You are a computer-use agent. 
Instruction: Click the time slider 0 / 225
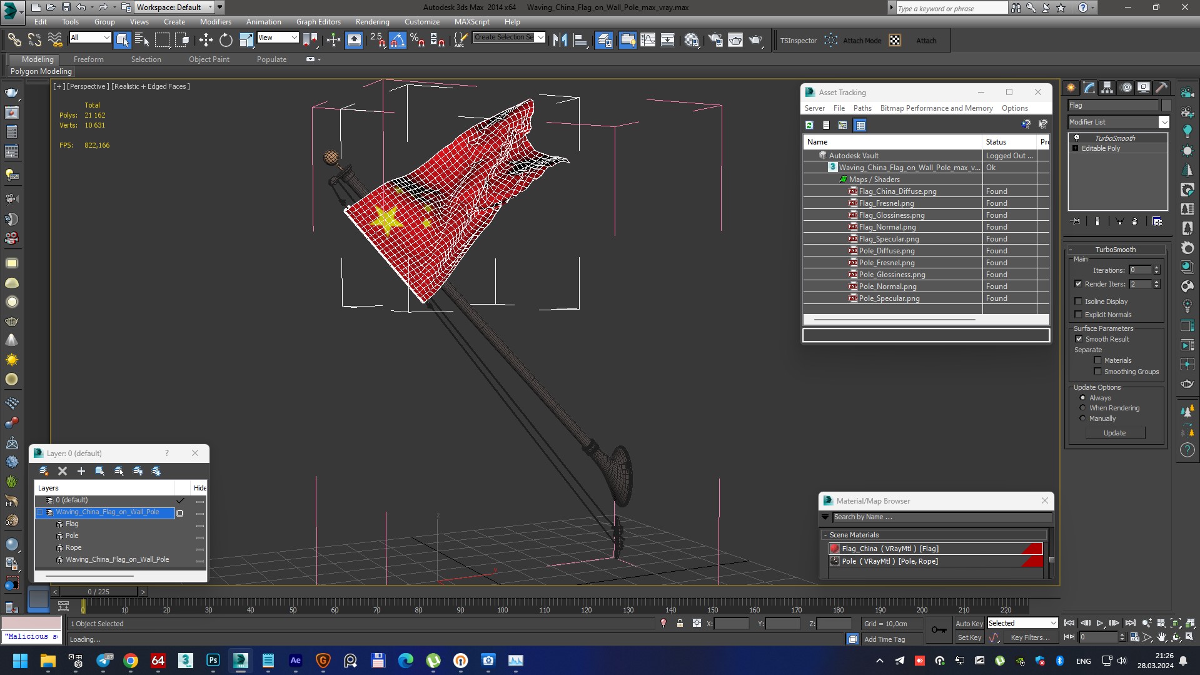(98, 592)
